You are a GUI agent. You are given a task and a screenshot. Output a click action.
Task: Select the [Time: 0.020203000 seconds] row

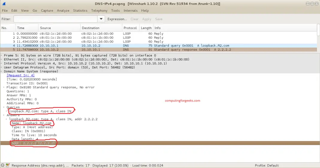[x=32, y=79]
